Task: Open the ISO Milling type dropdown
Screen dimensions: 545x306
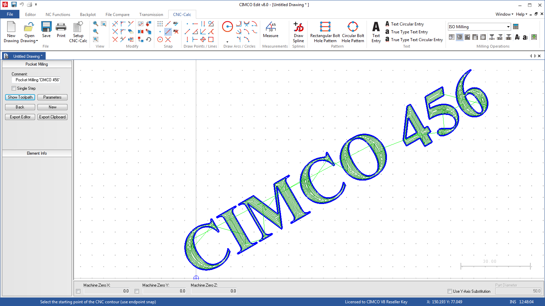Action: pos(508,27)
